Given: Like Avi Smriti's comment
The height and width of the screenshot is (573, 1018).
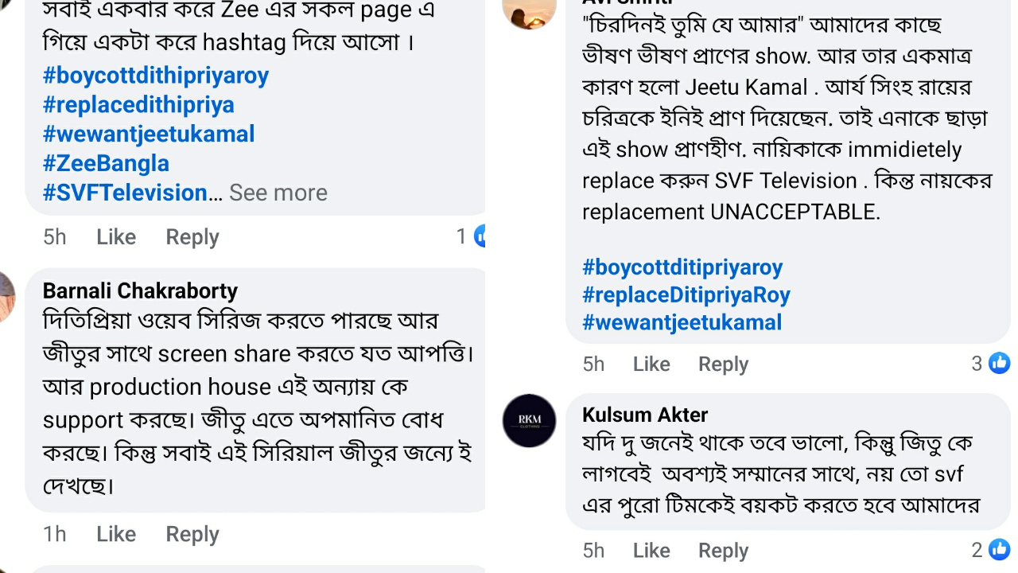Looking at the screenshot, I should [651, 363].
